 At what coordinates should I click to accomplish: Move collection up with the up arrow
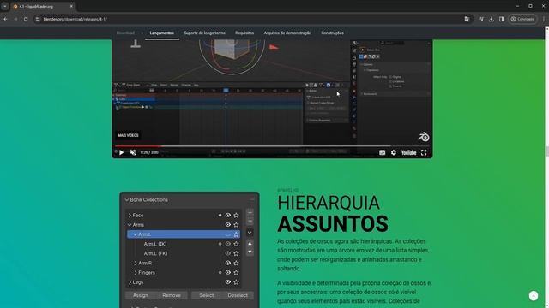click(250, 243)
